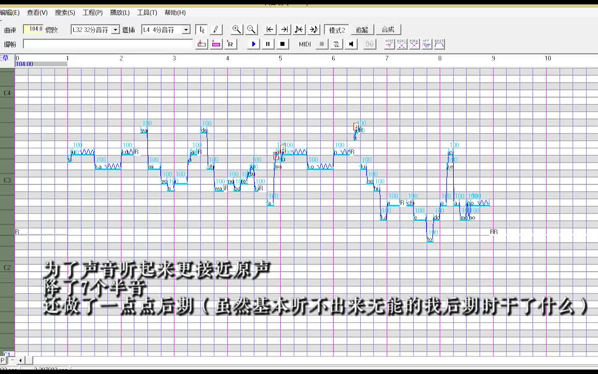Image resolution: width=598 pixels, height=374 pixels.
Task: Click the zoom in magnifier icon
Action: tap(236, 29)
